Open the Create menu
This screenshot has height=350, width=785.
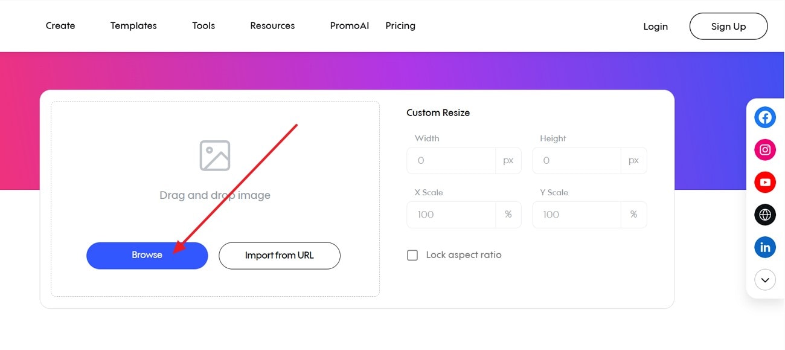pyautogui.click(x=60, y=26)
